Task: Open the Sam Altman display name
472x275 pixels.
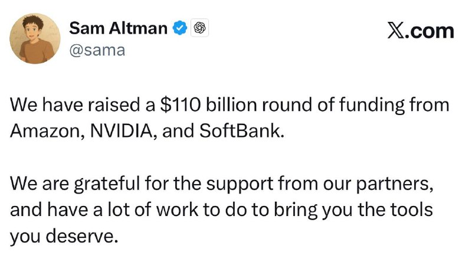Action: click(118, 28)
